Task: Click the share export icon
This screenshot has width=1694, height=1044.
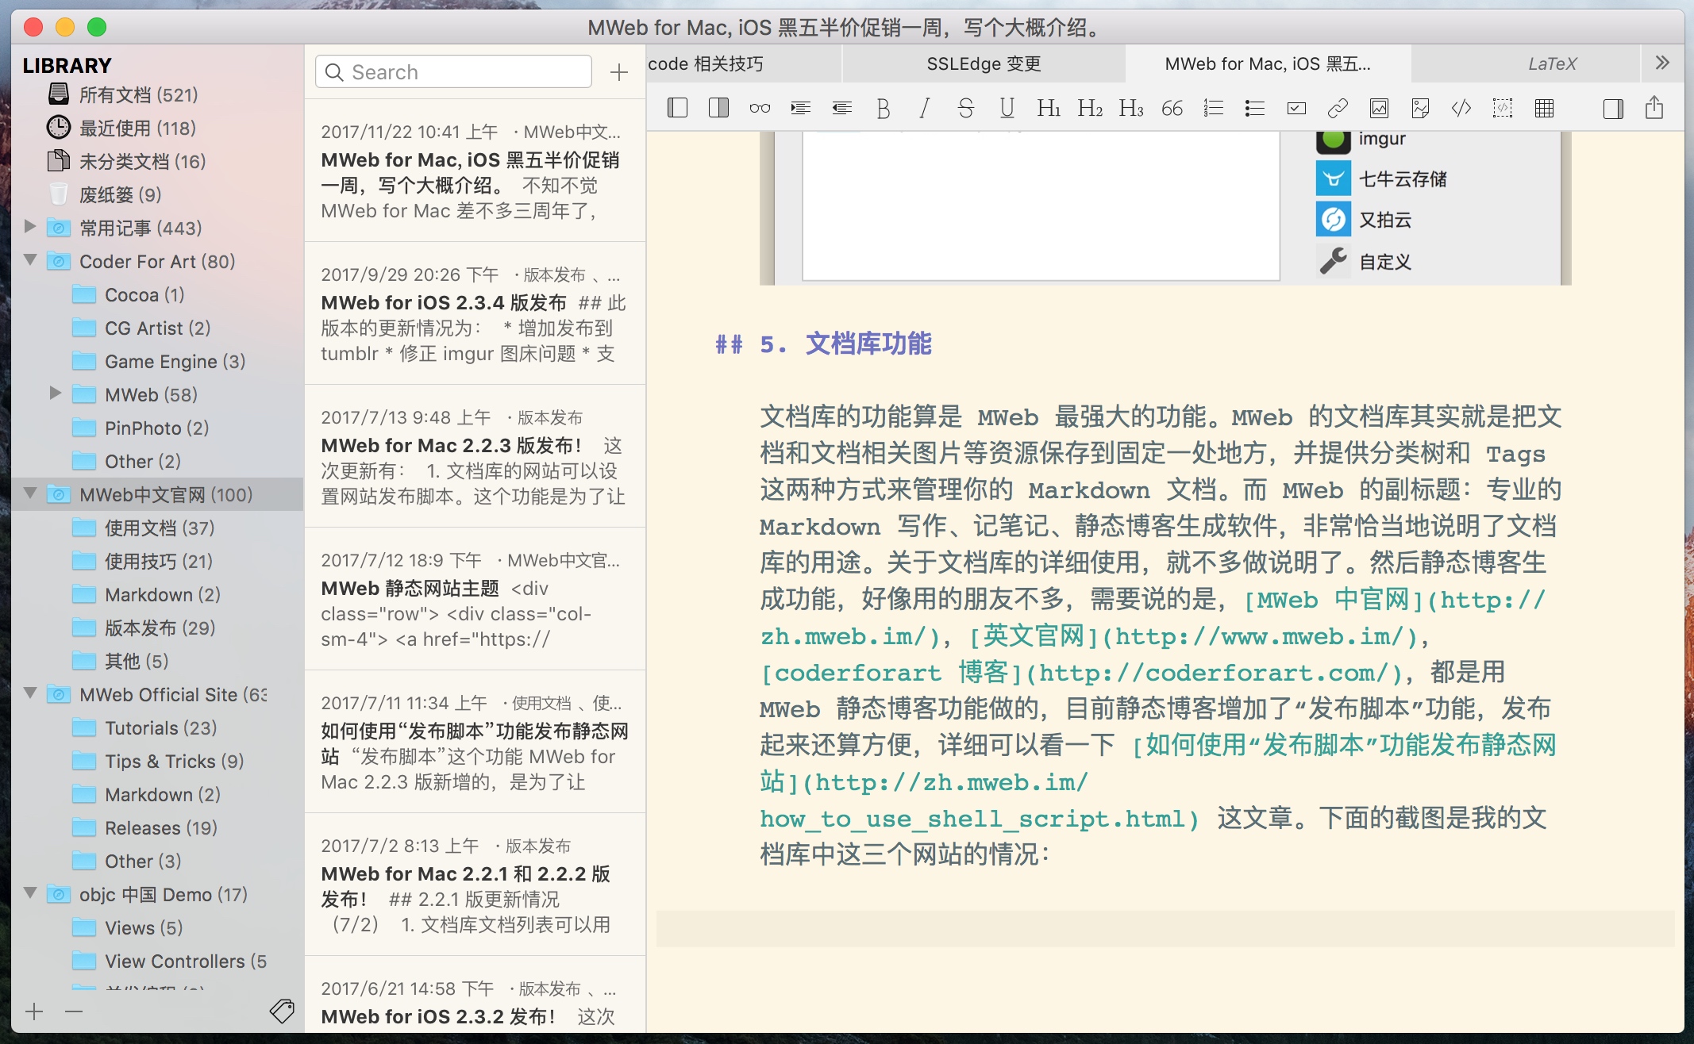Action: point(1654,108)
